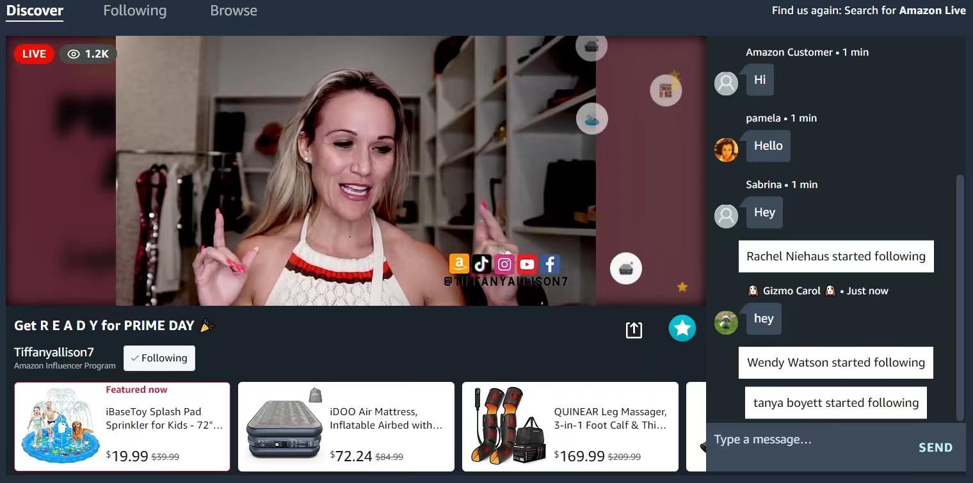Open the Browse tab

234,11
